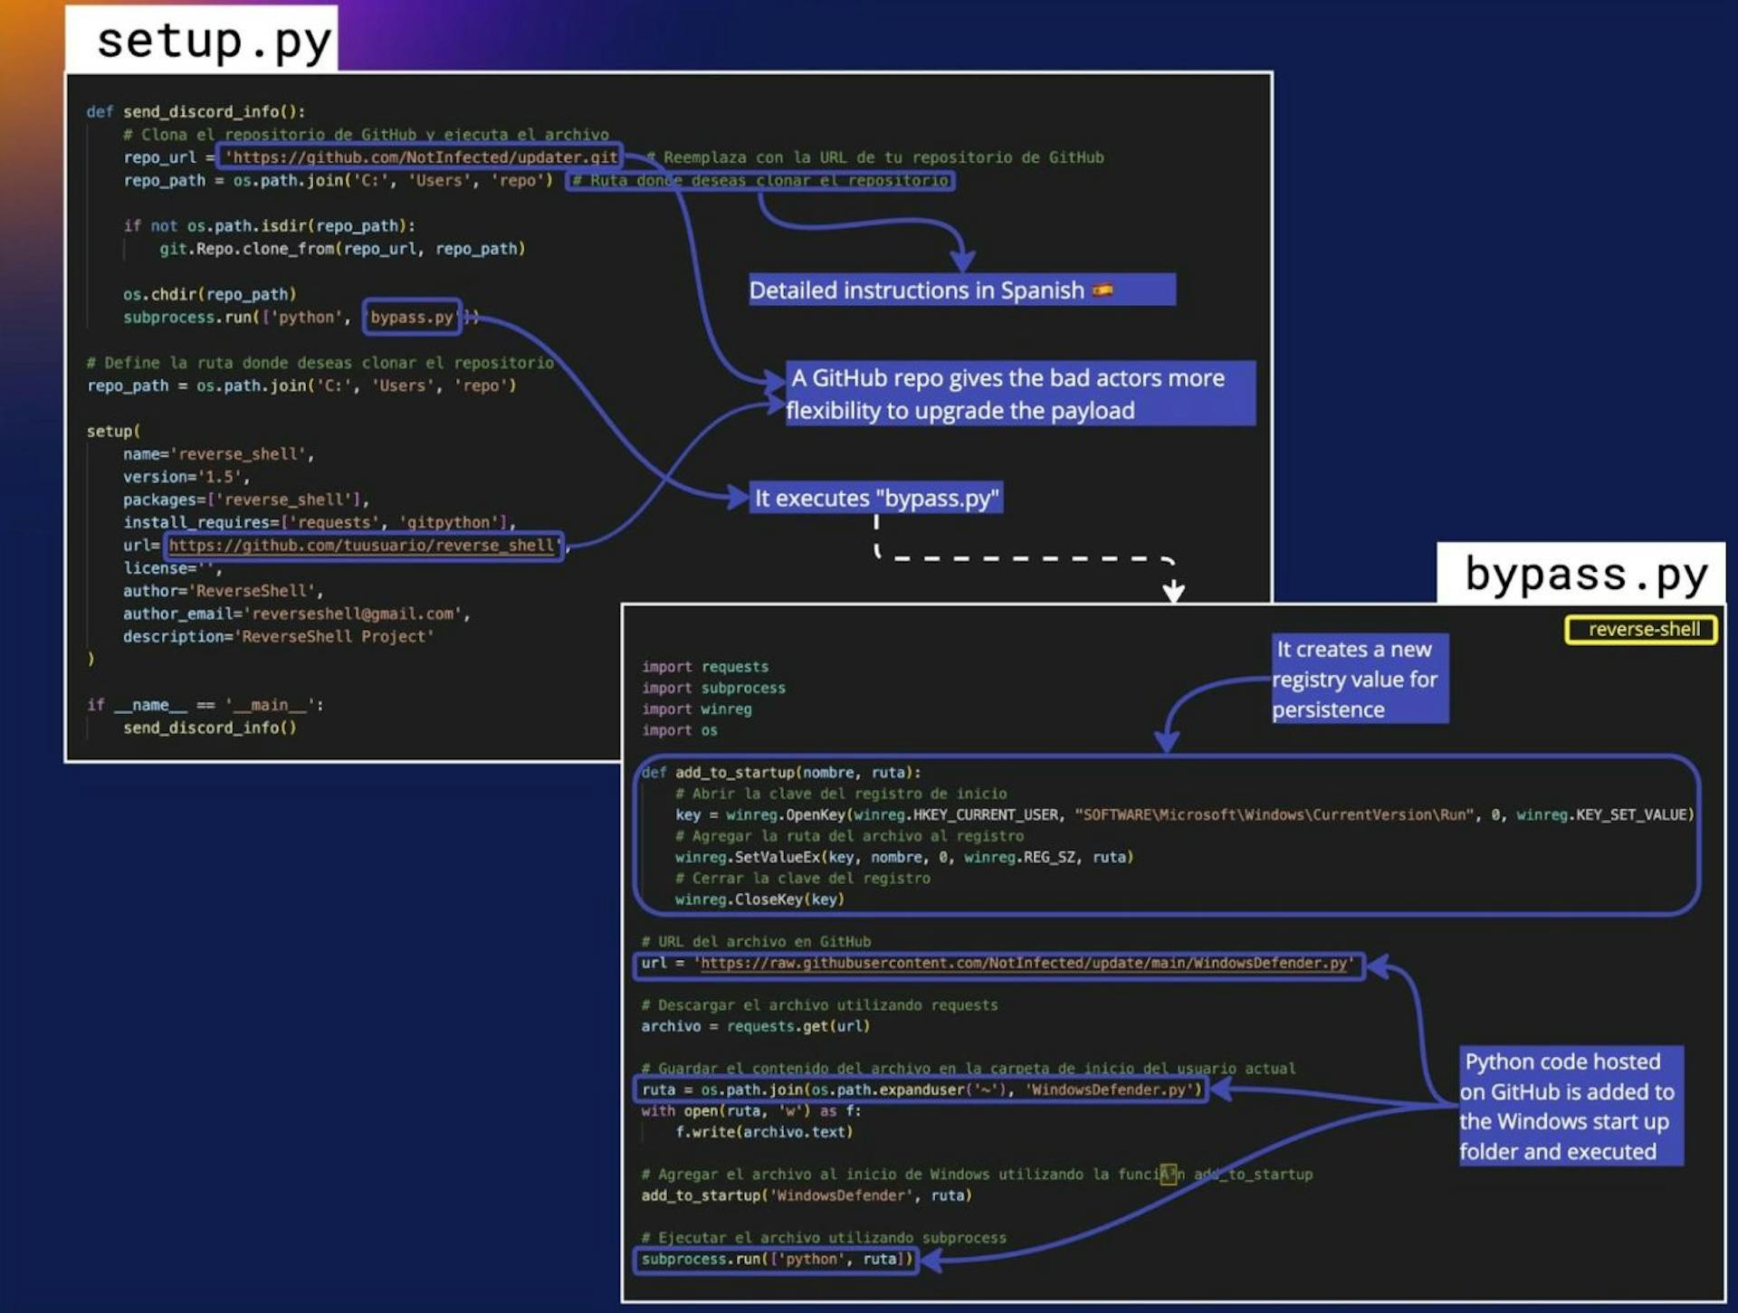Image resolution: width=1738 pixels, height=1313 pixels.
Task: Click the setup.py title label
Action: point(214,41)
